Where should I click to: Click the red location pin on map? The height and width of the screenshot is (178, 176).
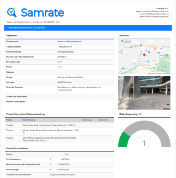coord(144,55)
